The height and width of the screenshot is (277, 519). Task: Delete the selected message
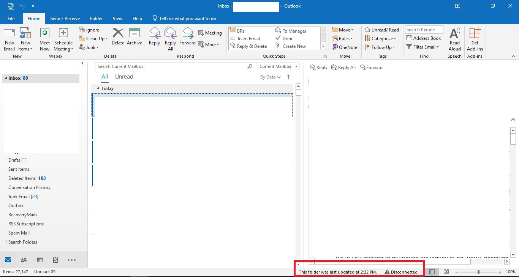point(118,37)
